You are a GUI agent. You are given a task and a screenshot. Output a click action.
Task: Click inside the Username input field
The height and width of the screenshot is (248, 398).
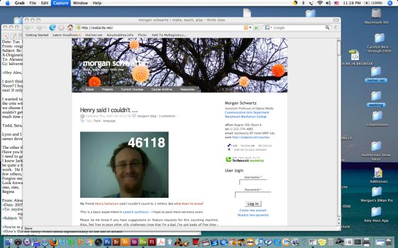253,182
